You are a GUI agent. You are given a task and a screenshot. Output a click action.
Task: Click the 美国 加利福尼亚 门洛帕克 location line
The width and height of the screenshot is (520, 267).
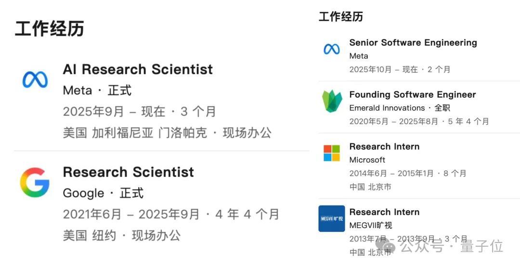click(167, 133)
